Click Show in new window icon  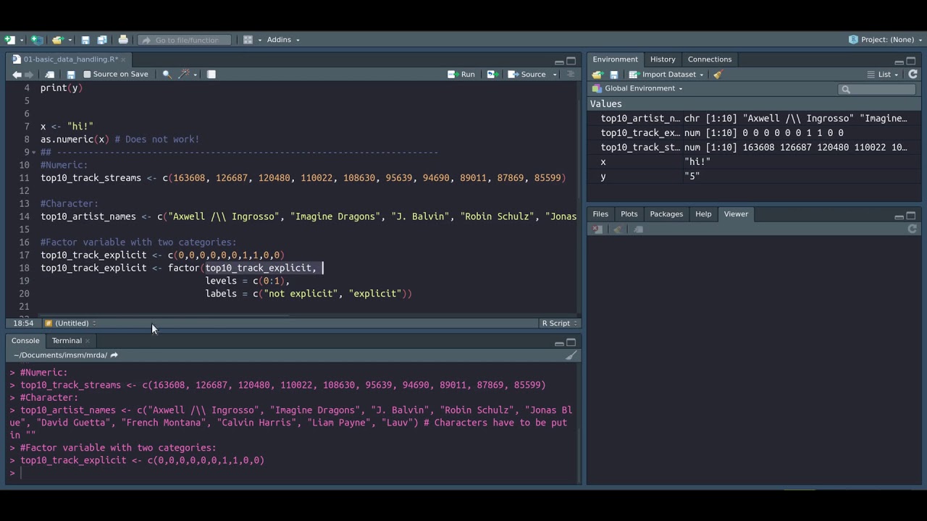50,75
